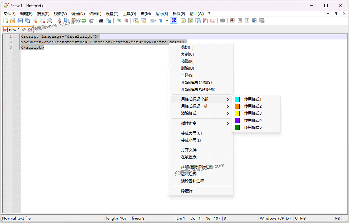The image size is (349, 223).
Task: Open the tab list triangle at top right
Action: pos(336,14)
